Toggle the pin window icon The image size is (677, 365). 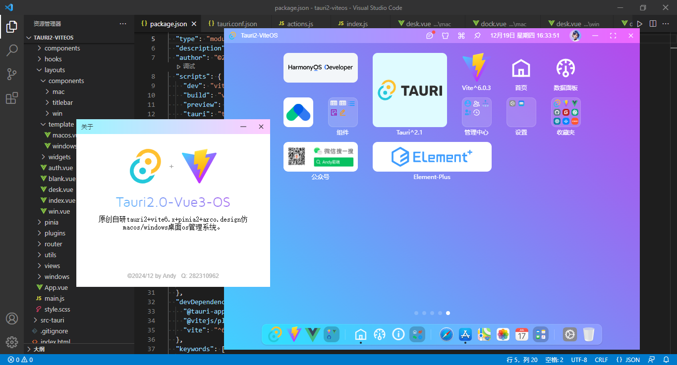(x=477, y=36)
